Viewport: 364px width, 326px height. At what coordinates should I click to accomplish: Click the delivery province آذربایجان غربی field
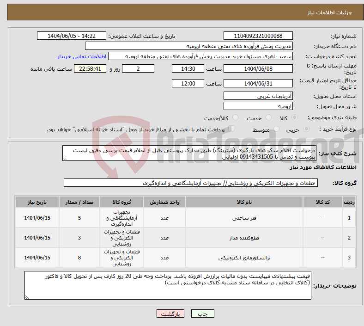pos(258,96)
